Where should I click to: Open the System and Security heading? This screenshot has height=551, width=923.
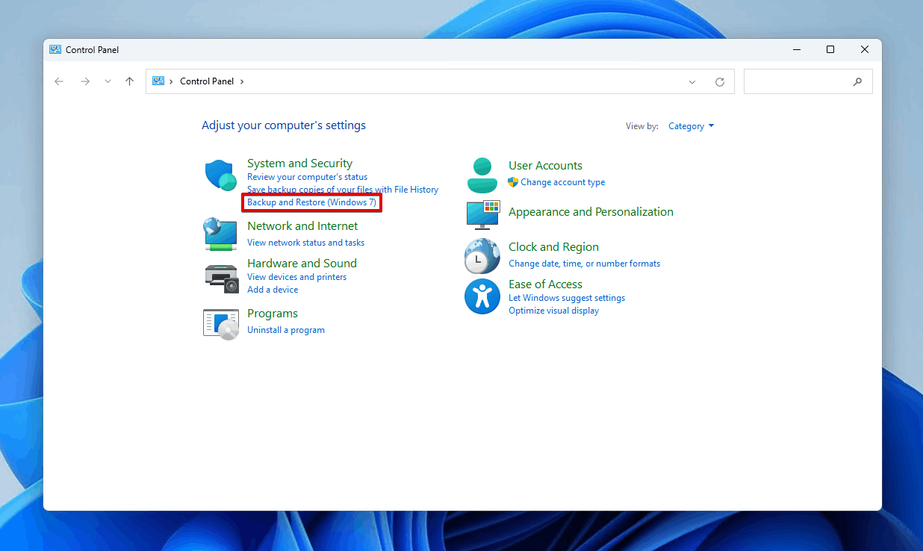point(299,164)
